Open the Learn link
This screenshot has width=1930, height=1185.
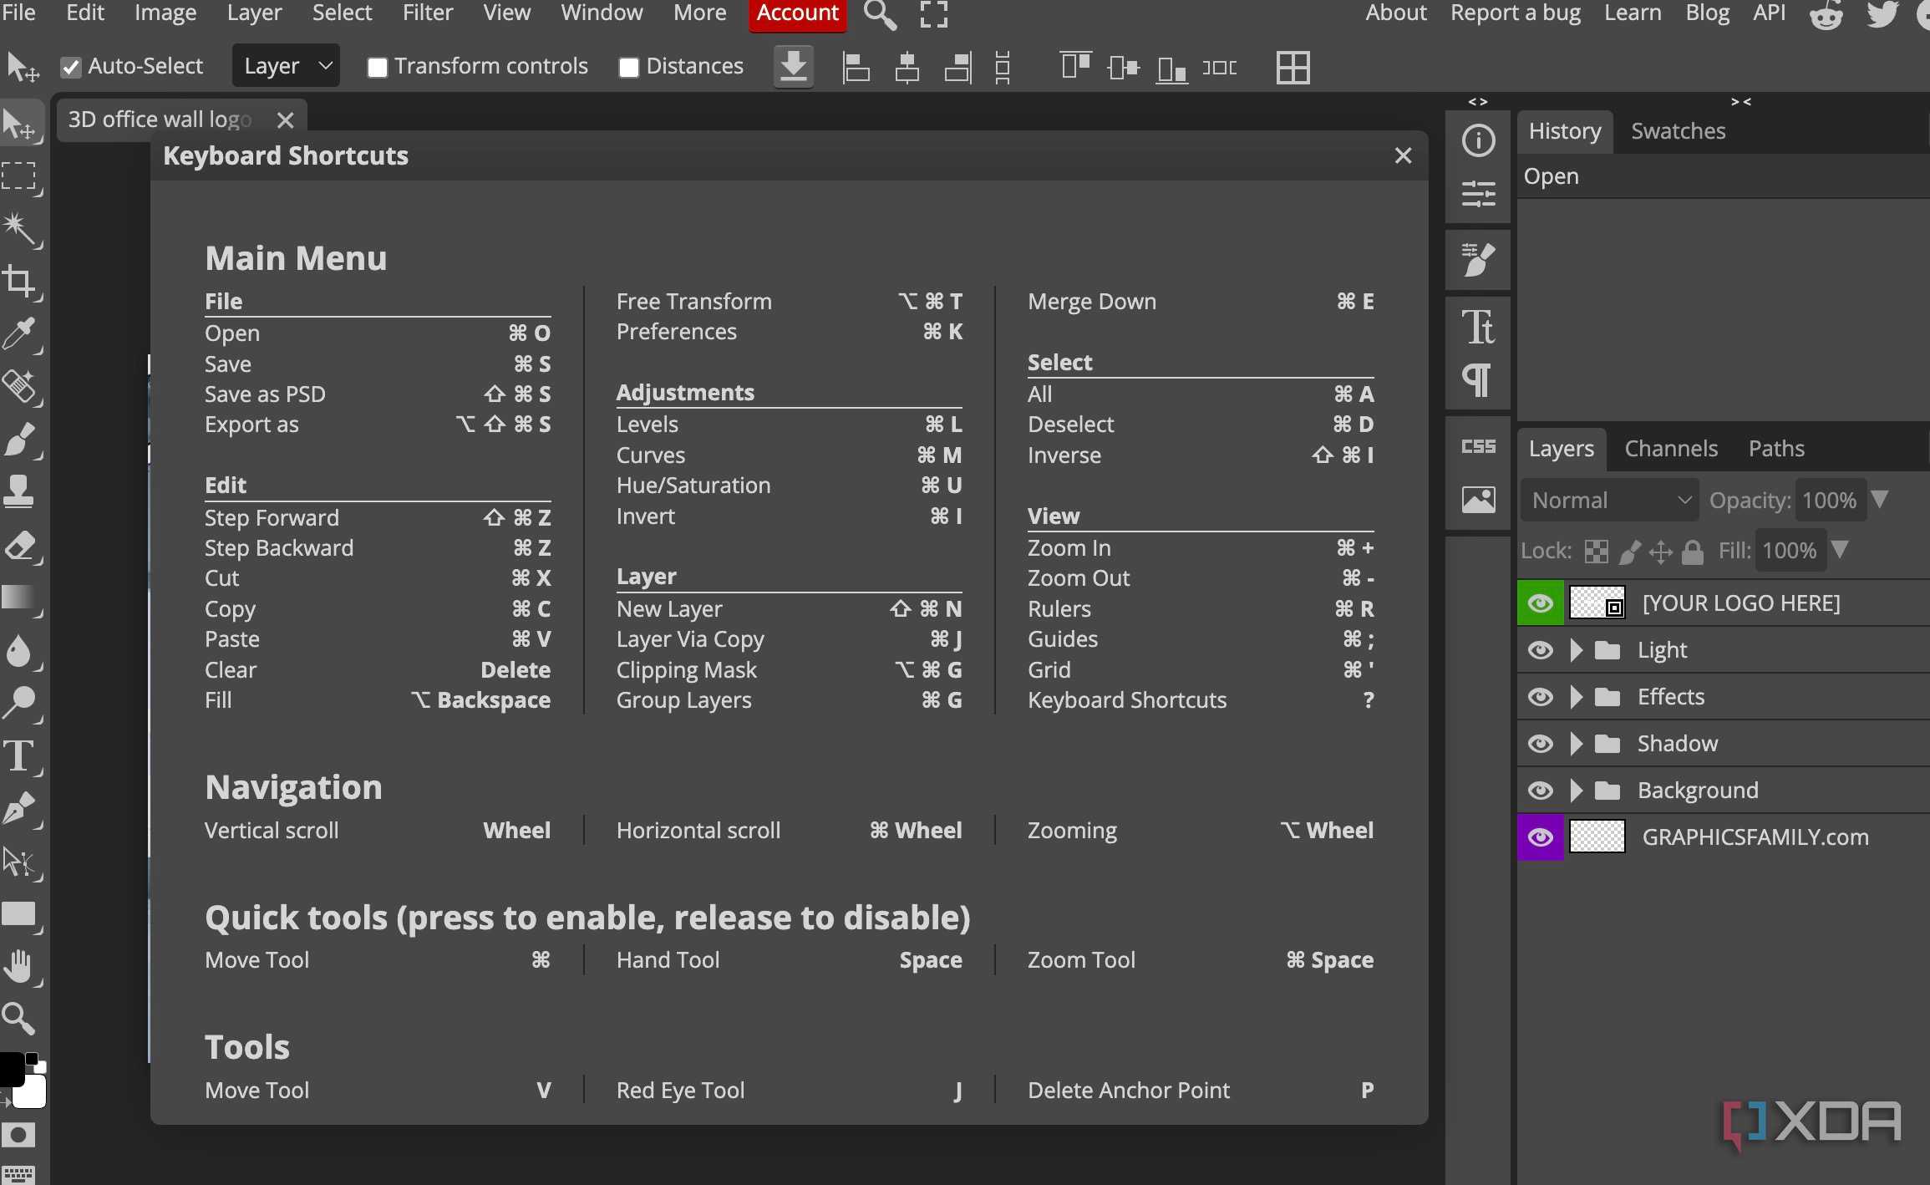(1633, 13)
